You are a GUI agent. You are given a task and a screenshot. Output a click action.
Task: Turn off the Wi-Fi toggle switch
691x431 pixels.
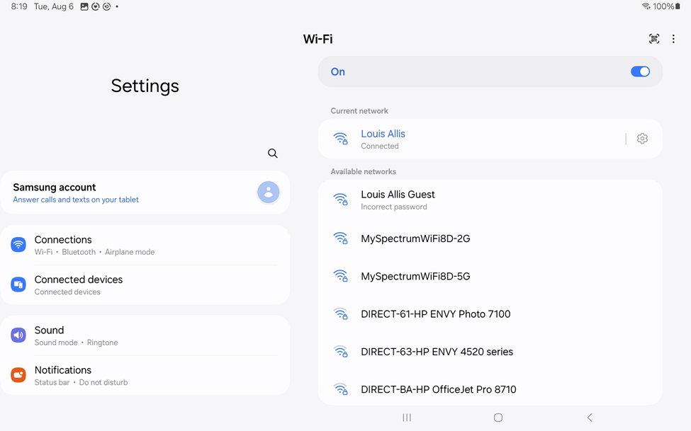639,71
